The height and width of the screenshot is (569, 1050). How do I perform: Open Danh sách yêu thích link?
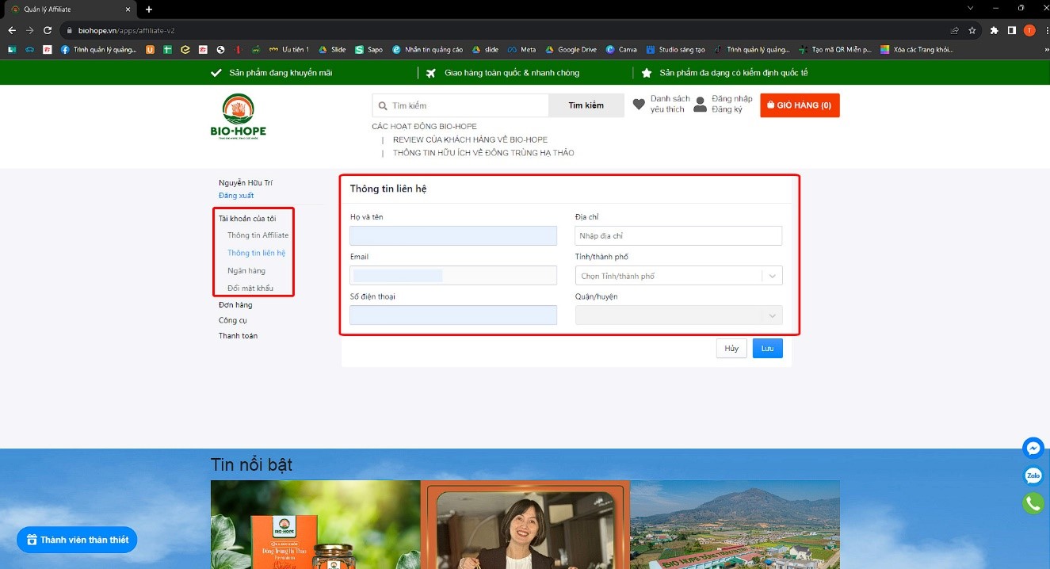click(670, 105)
